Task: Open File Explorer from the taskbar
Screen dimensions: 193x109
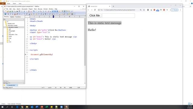Action: 27,107
